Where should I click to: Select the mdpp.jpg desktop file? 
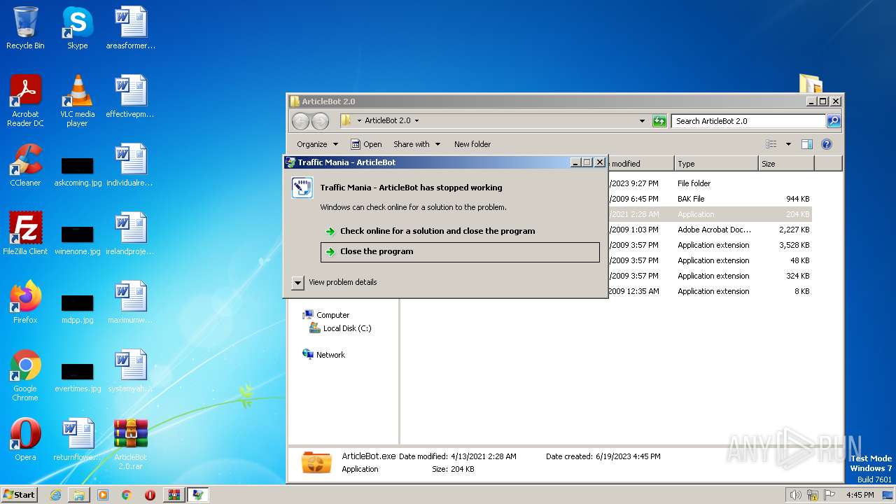[78, 309]
